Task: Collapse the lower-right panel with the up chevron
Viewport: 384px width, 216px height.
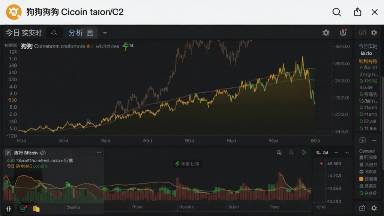Action: pos(347,153)
